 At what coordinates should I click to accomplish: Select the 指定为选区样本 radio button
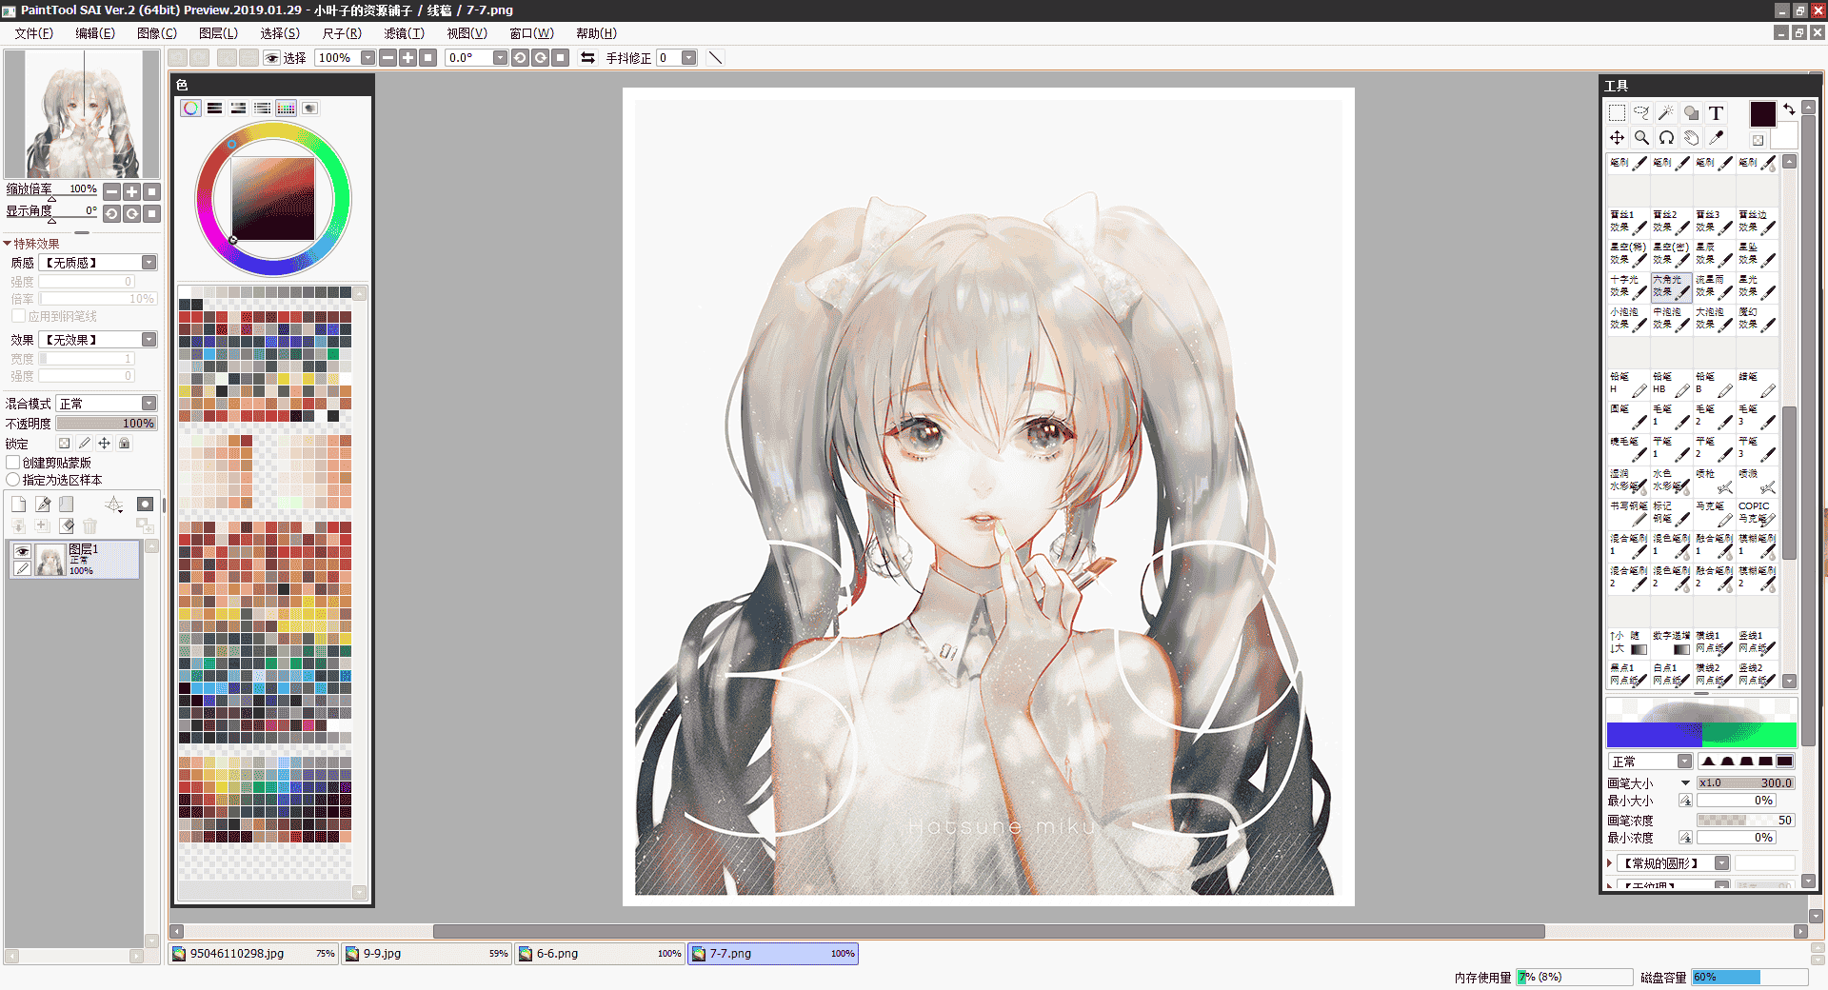pos(13,480)
